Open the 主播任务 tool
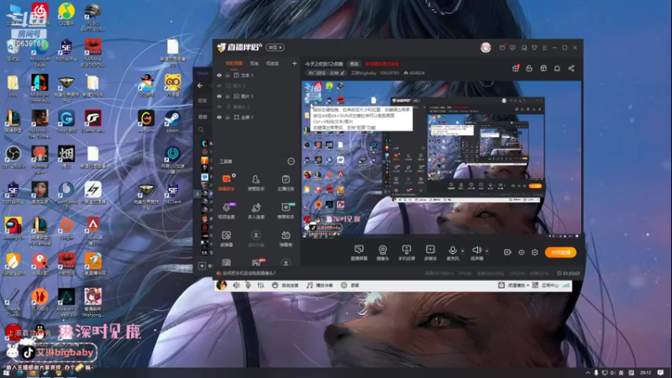Screen dimensions: 672x378 (x=286, y=182)
